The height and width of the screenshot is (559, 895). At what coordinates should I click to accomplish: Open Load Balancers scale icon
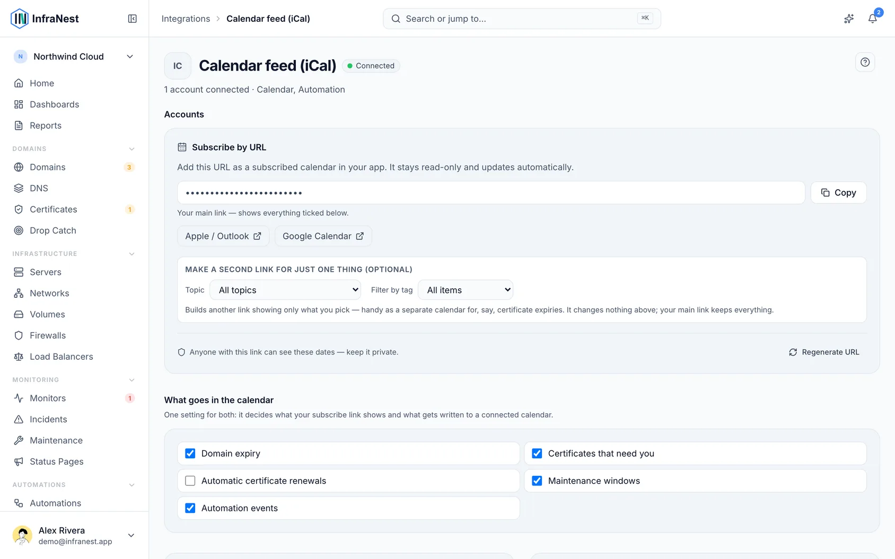point(19,357)
